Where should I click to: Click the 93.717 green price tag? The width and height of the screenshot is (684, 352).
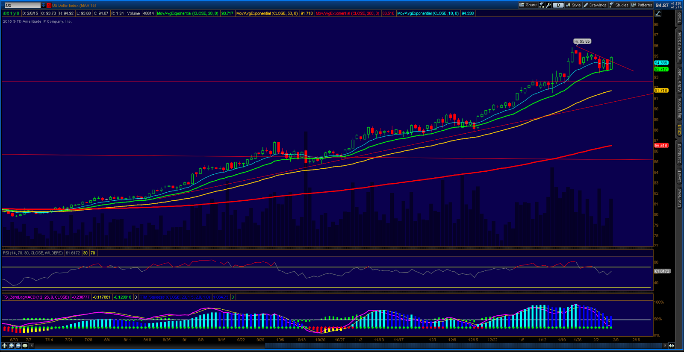661,69
